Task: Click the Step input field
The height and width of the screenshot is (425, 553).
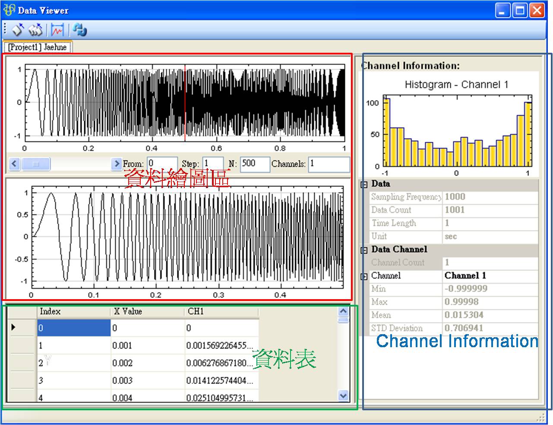Action: click(213, 164)
